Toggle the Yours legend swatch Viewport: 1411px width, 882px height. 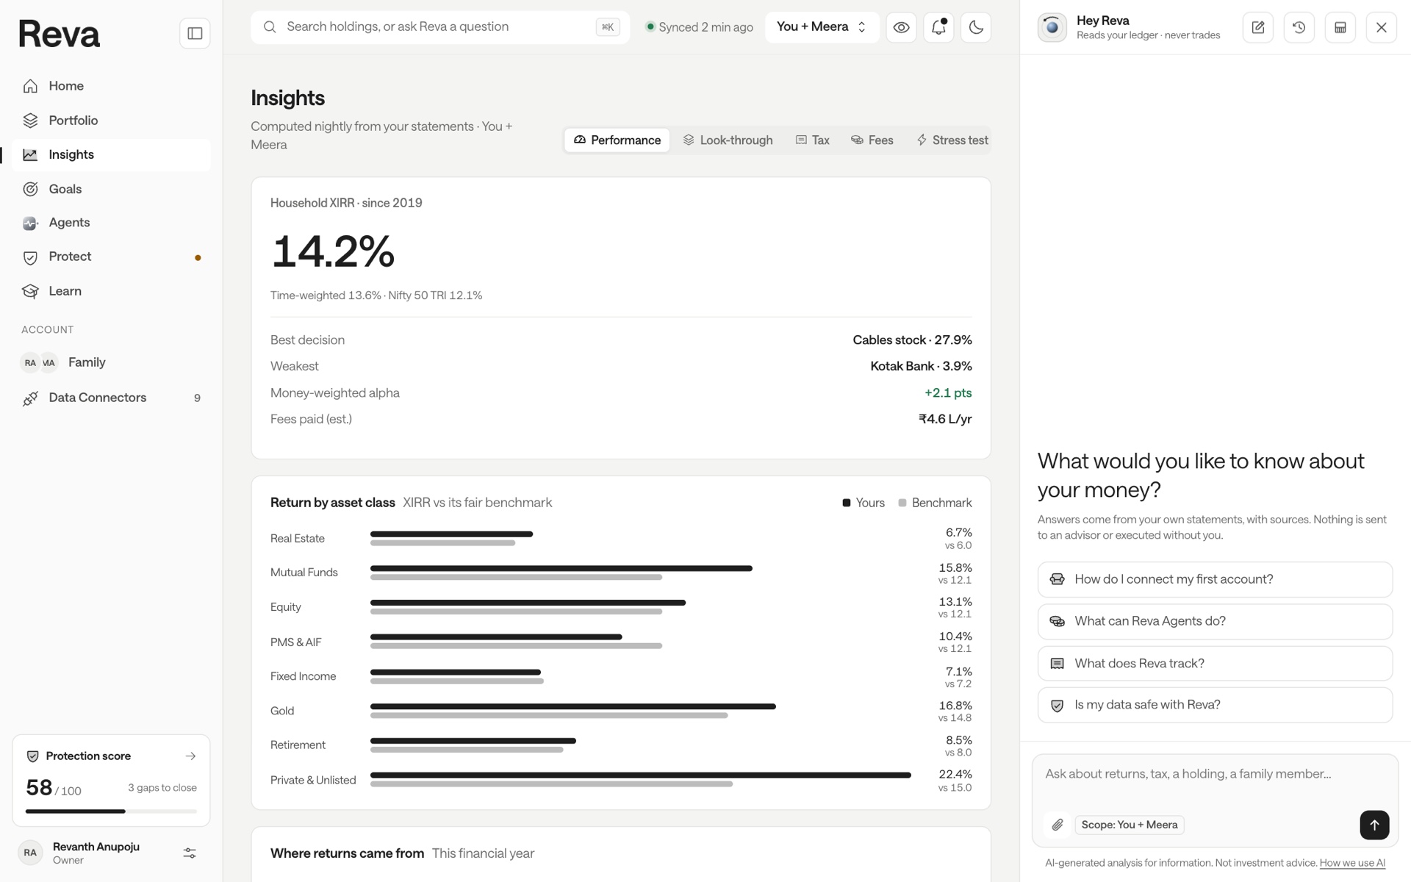(847, 503)
